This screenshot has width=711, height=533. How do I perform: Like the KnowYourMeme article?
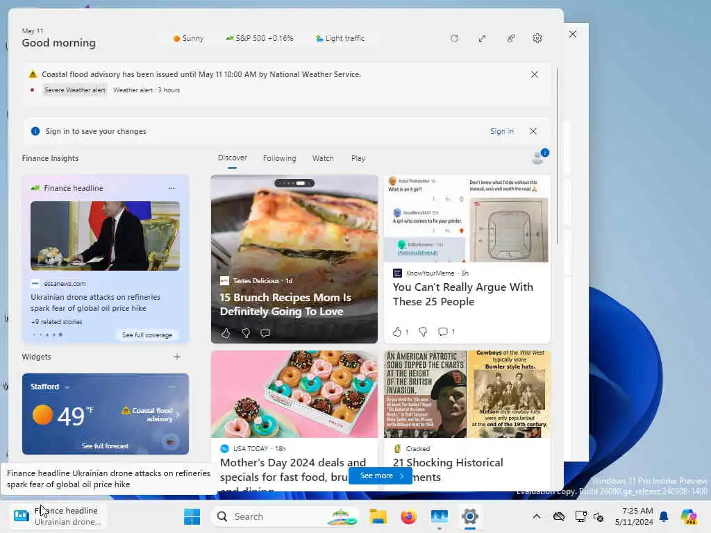click(x=397, y=332)
